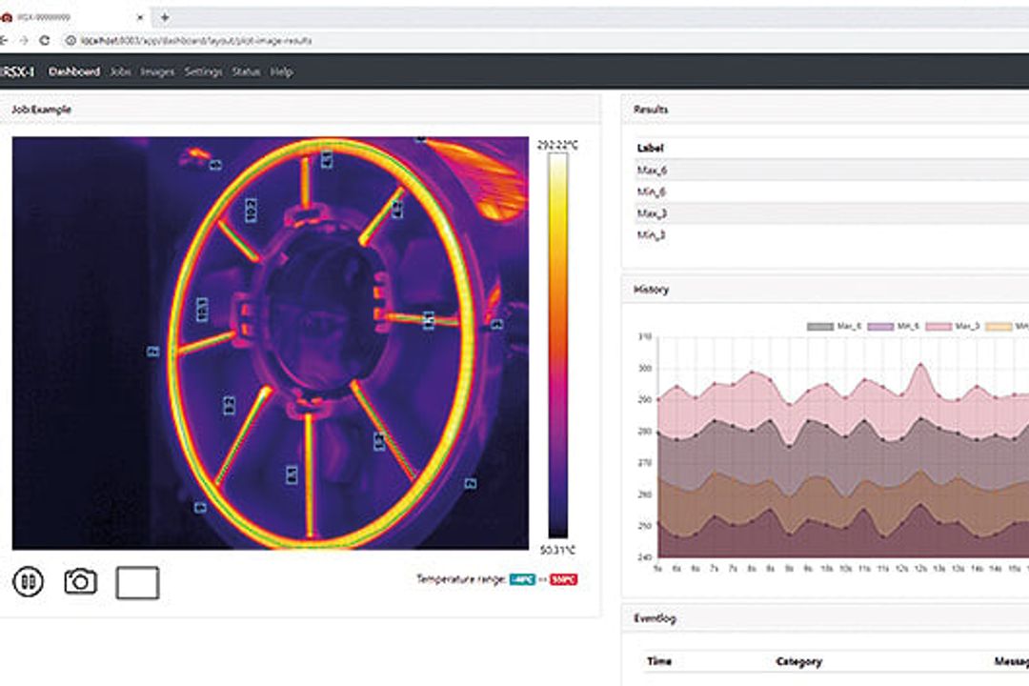Image resolution: width=1029 pixels, height=686 pixels.
Task: Reload the page with the browser refresh icon
Action: (44, 40)
